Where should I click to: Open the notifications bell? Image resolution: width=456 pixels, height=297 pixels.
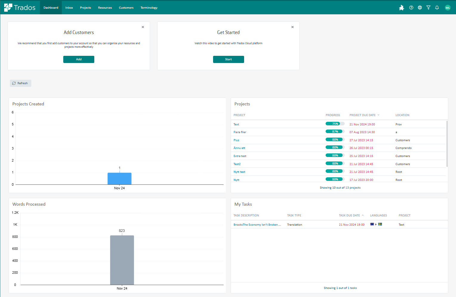[437, 8]
